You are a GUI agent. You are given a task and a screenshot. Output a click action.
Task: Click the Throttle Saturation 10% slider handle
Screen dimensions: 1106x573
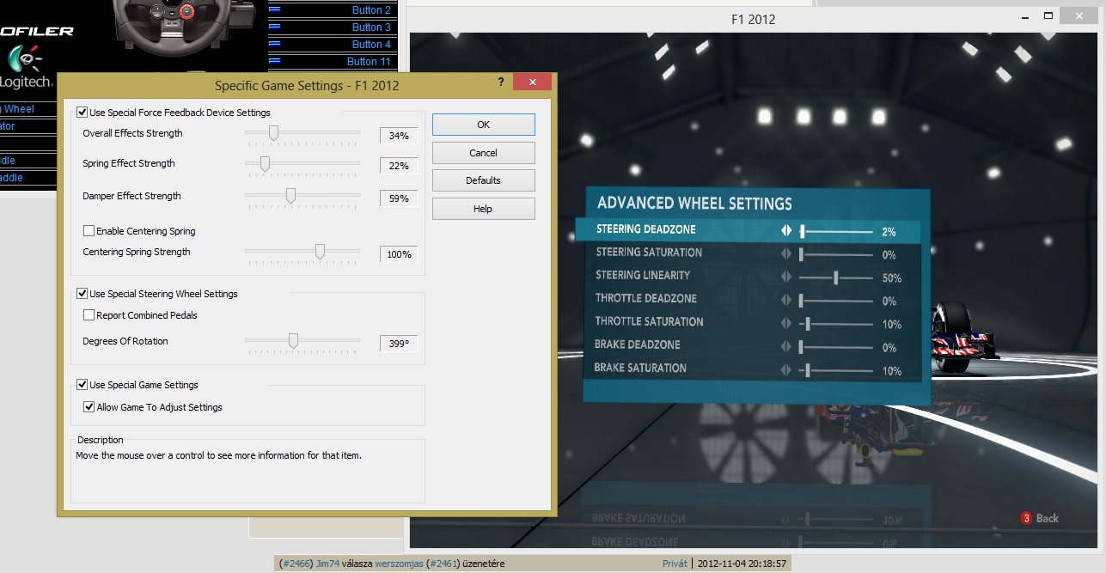coord(808,324)
